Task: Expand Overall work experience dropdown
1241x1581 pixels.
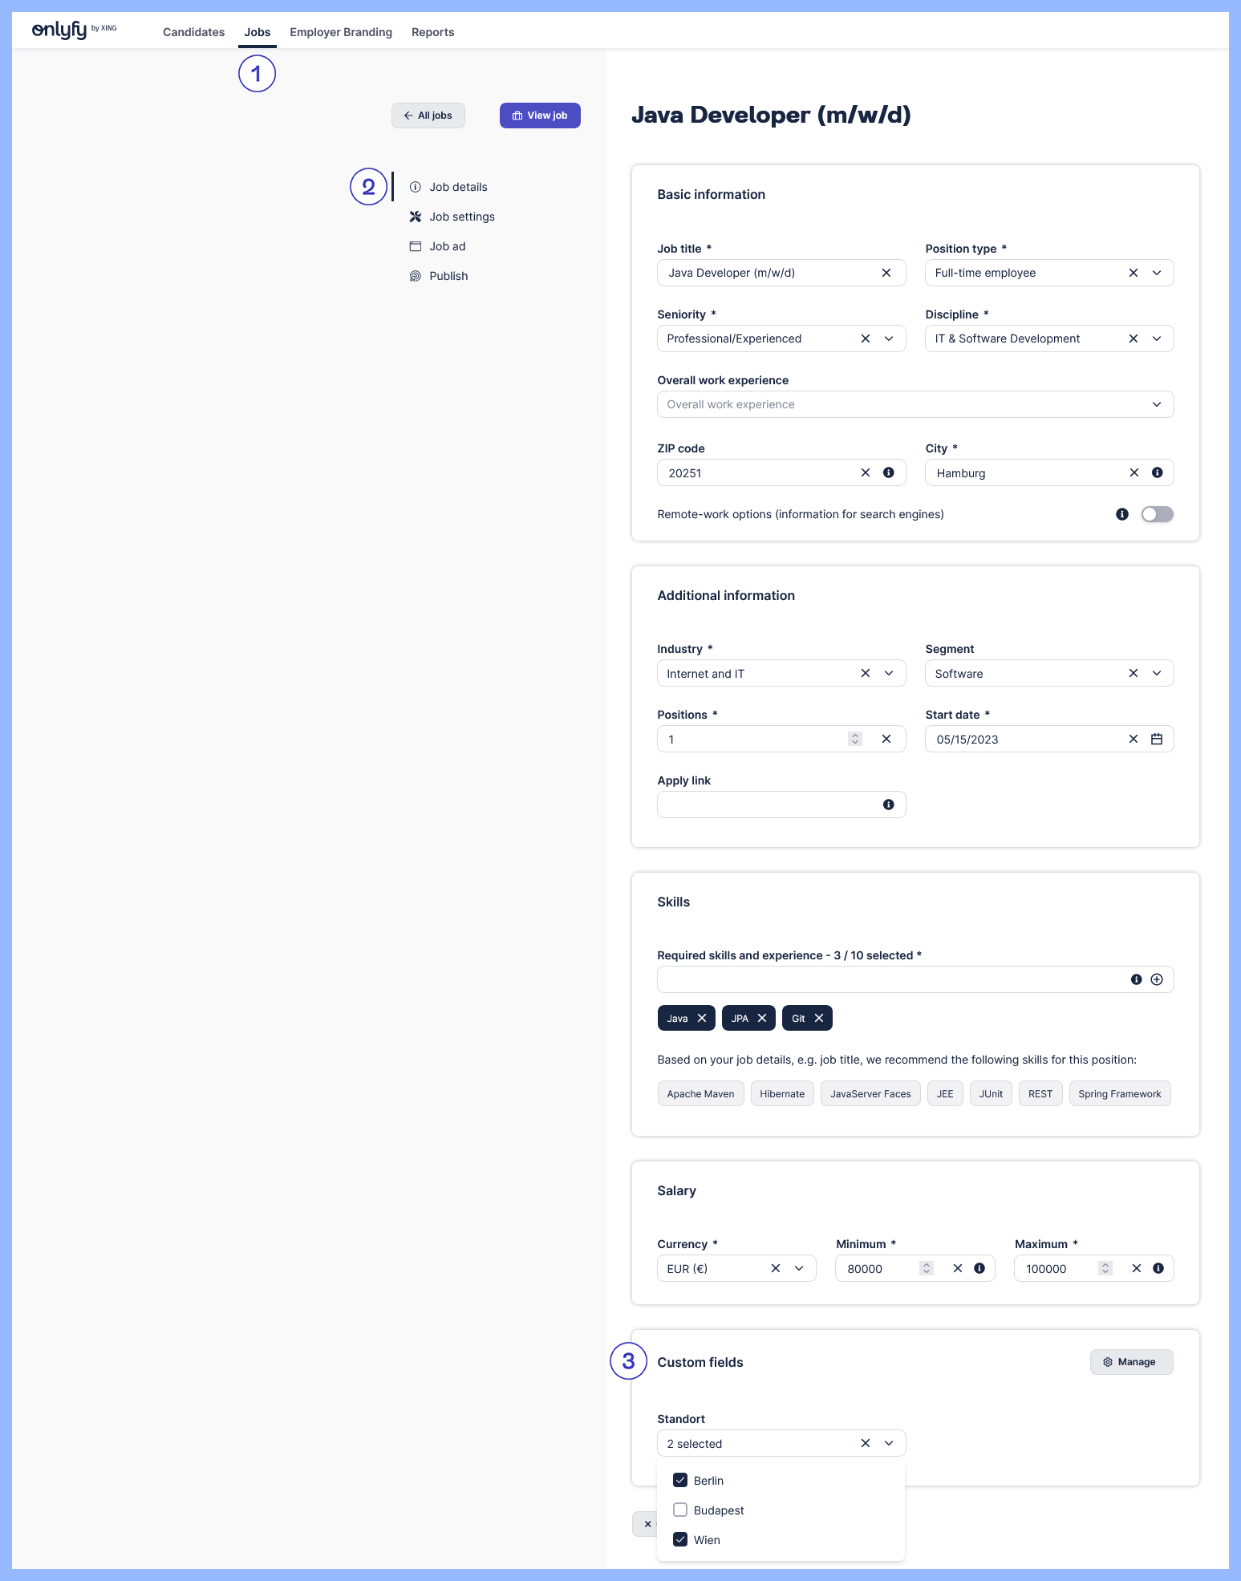Action: [1157, 404]
